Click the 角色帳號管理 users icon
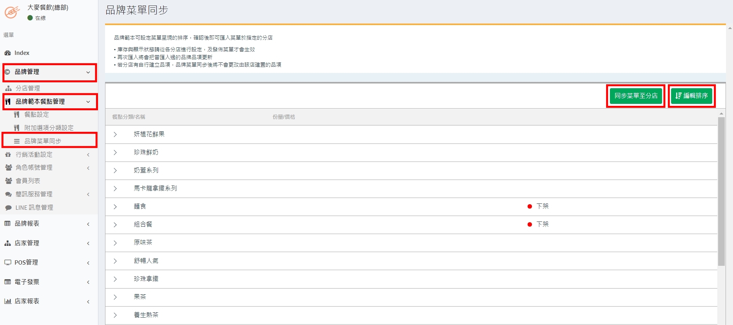This screenshot has height=325, width=733. 8,168
